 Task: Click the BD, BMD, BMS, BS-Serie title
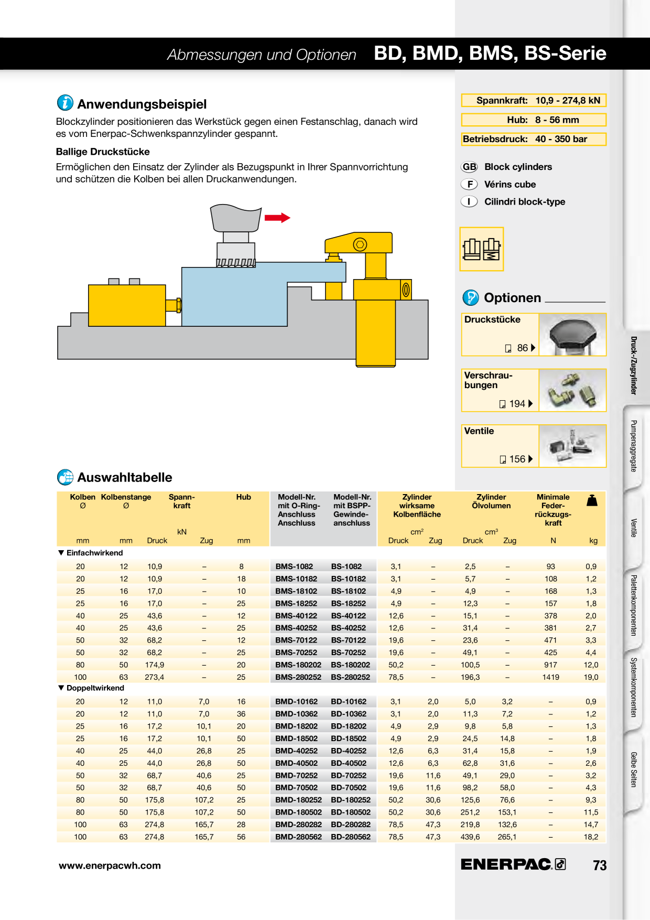pos(490,54)
